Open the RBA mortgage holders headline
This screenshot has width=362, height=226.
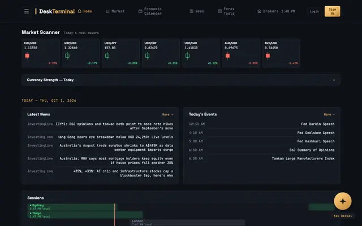117,160
